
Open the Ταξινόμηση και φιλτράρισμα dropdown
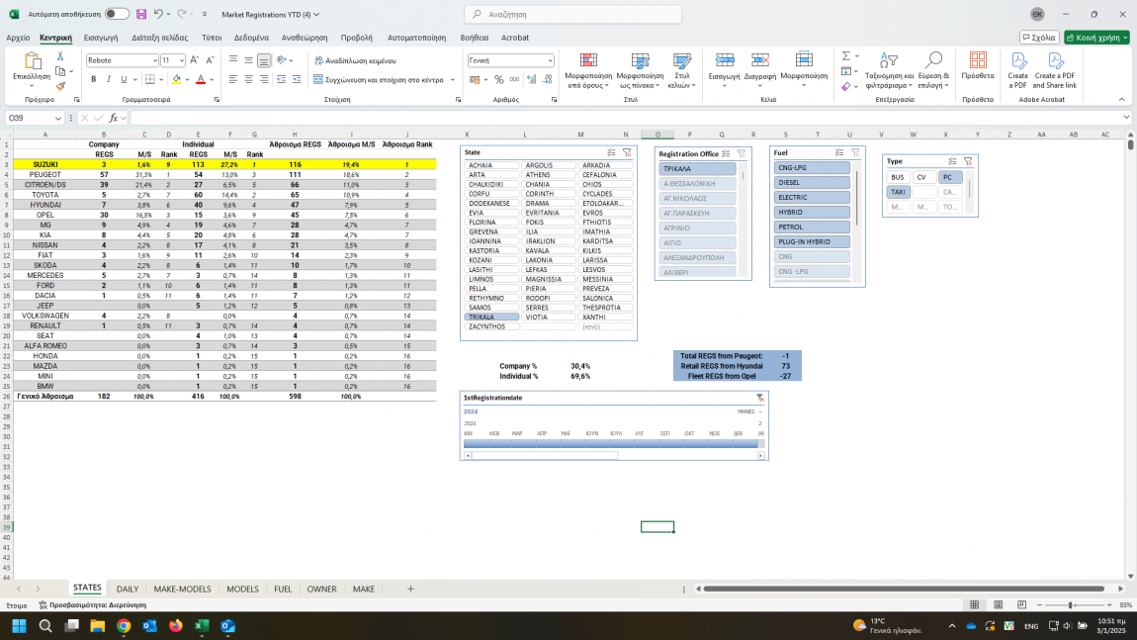[889, 70]
